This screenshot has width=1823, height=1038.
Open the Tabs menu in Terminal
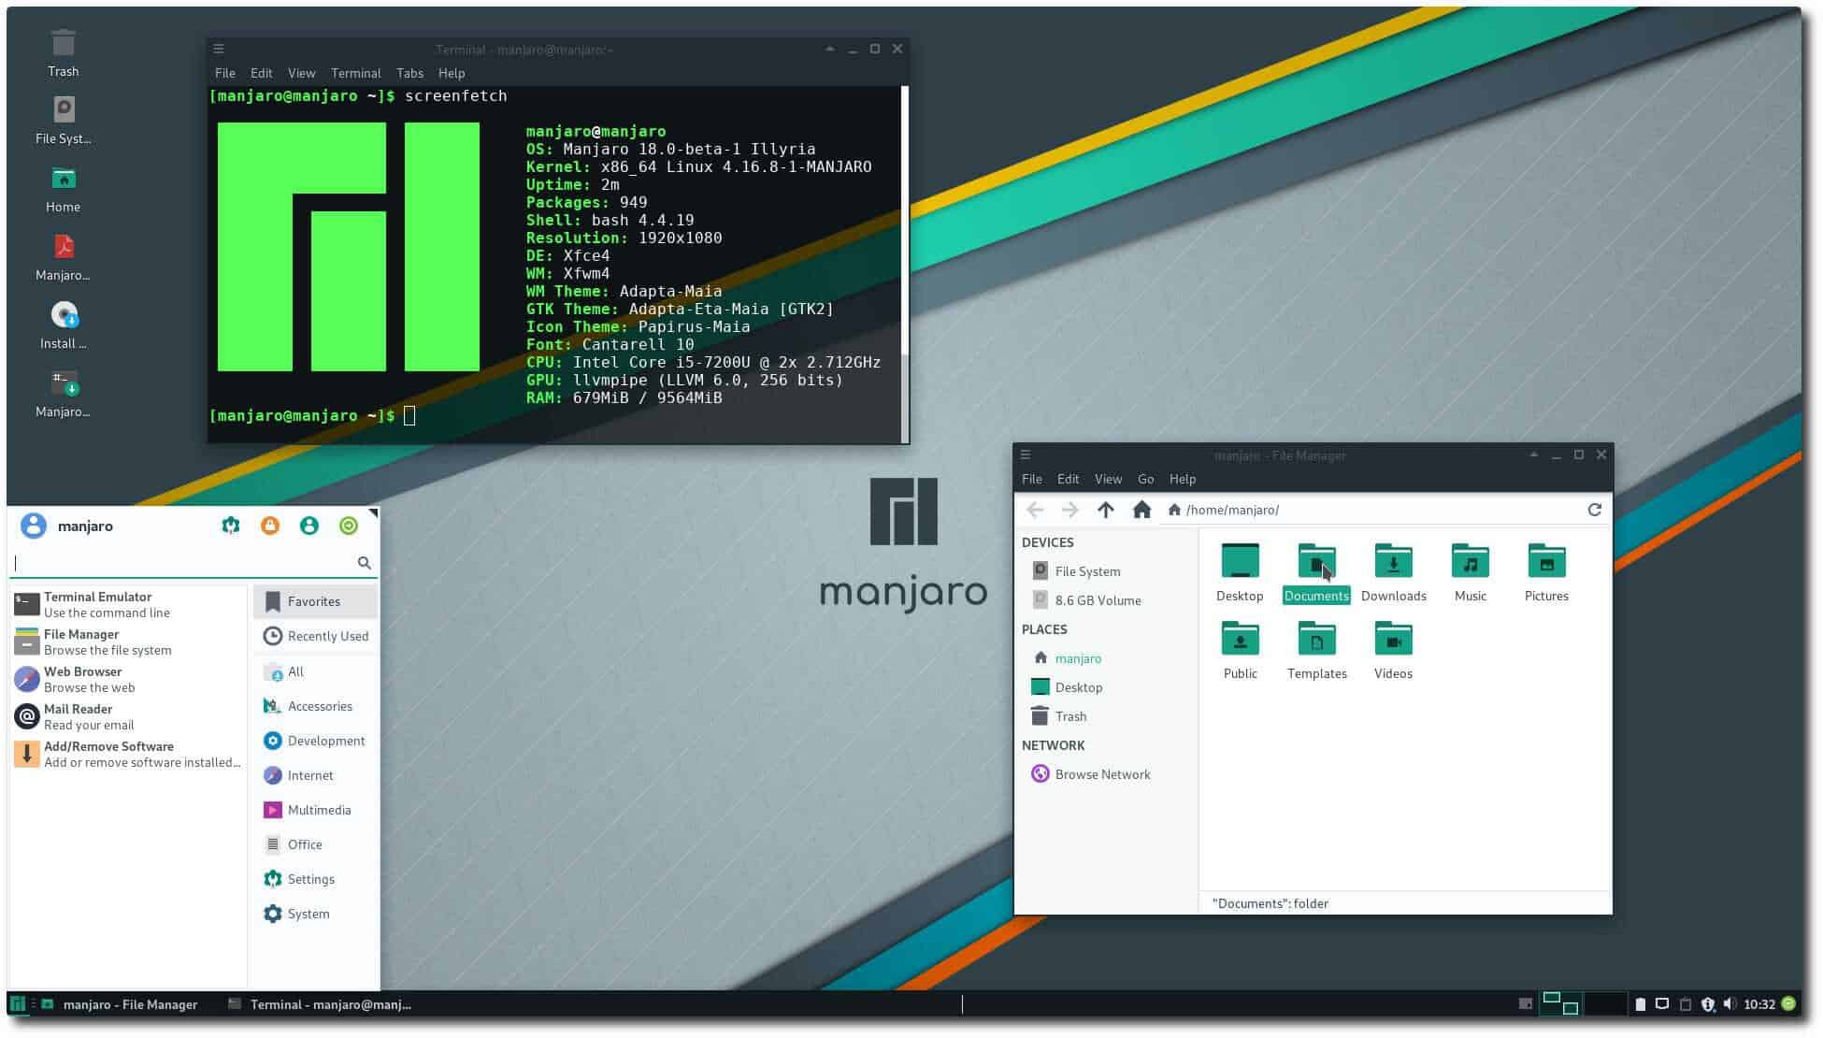409,73
